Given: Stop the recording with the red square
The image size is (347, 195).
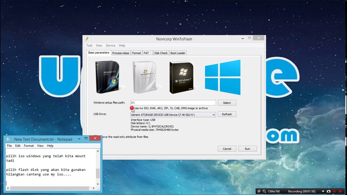Looking at the screenshot, I should (340, 191).
